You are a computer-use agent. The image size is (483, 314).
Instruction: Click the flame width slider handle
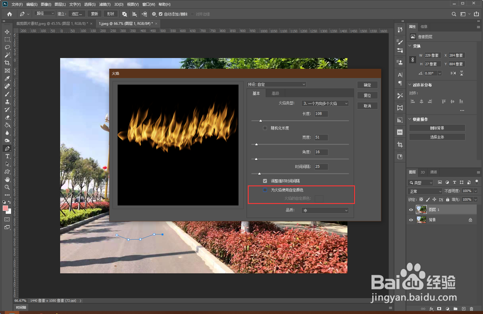point(256,144)
